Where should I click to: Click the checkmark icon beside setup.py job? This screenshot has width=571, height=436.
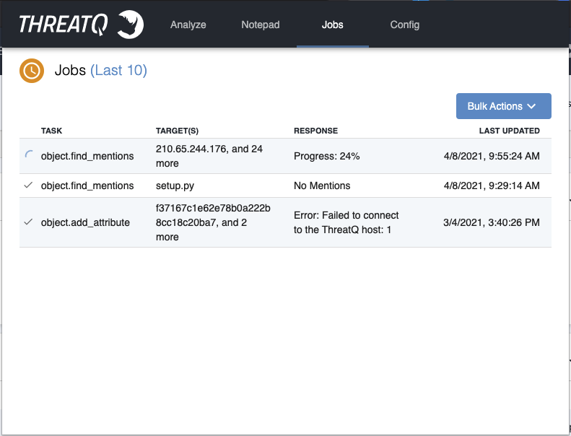click(x=28, y=186)
